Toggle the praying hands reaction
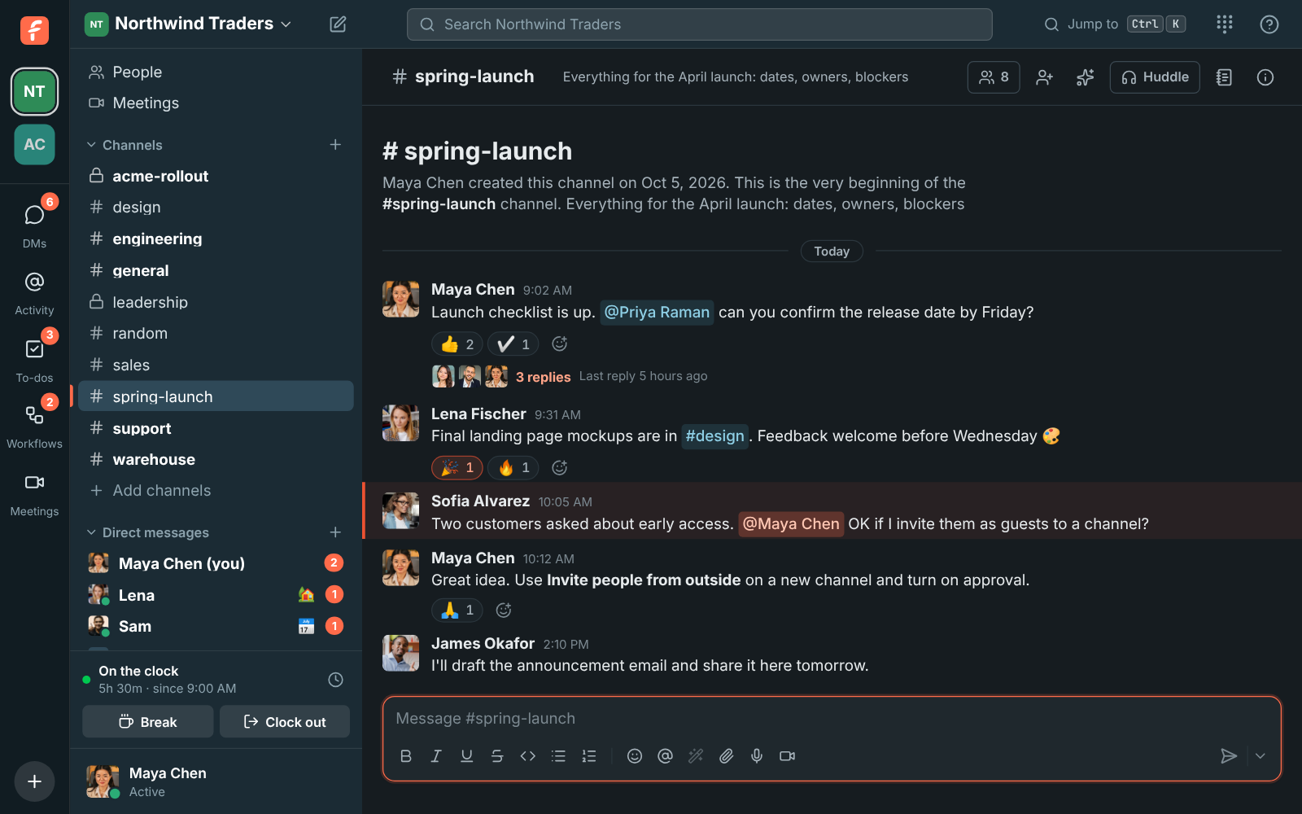The width and height of the screenshot is (1302, 814). click(457, 610)
